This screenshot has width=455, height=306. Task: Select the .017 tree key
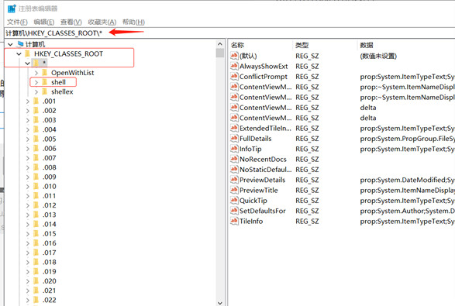click(50, 253)
